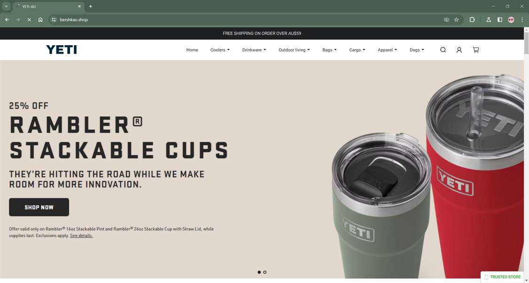Viewport: 529px width, 283px height.
Task: Open the shopping cart icon
Action: 476,50
